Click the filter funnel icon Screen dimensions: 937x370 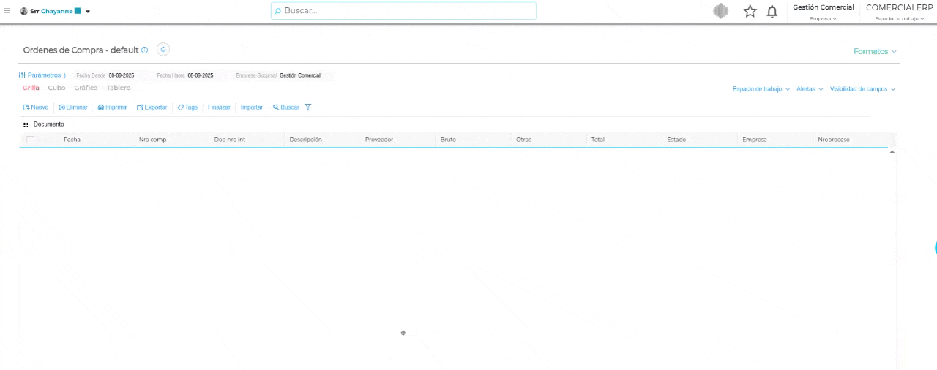(x=307, y=107)
